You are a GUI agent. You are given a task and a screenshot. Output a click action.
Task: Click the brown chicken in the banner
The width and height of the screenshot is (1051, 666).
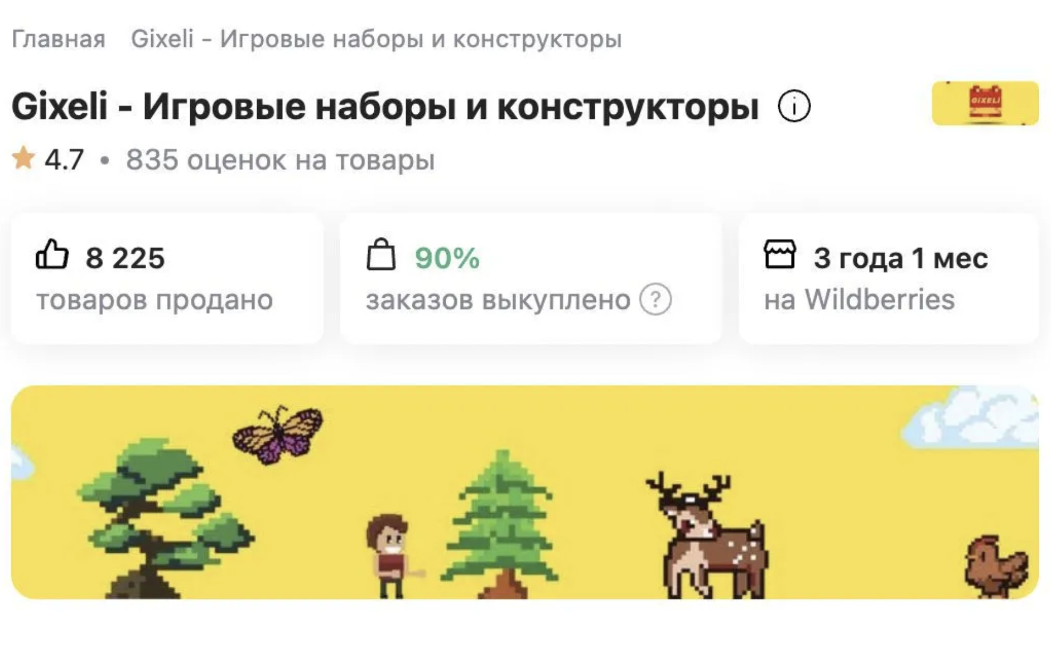point(997,567)
